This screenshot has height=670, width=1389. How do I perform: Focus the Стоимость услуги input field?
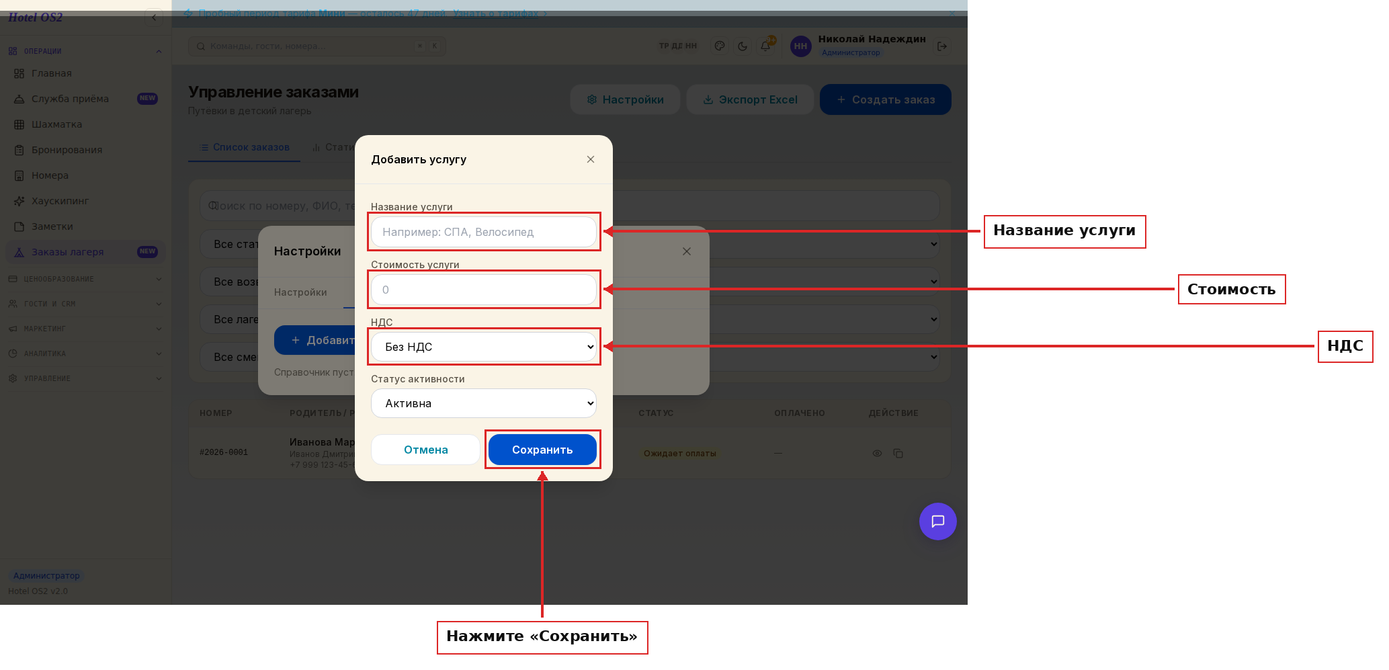tap(484, 290)
